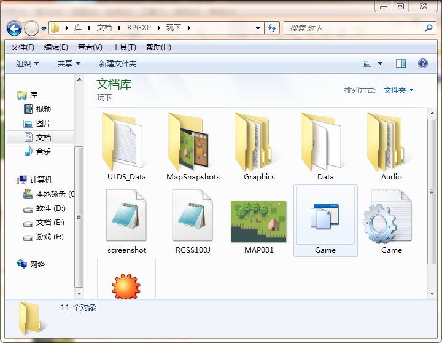Open the help question mark icon
The width and height of the screenshot is (442, 343).
tap(422, 63)
